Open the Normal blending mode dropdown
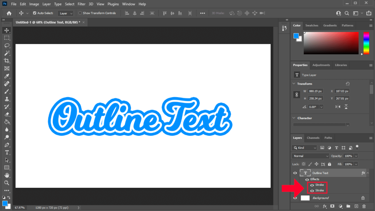The image size is (375, 211). coord(310,156)
